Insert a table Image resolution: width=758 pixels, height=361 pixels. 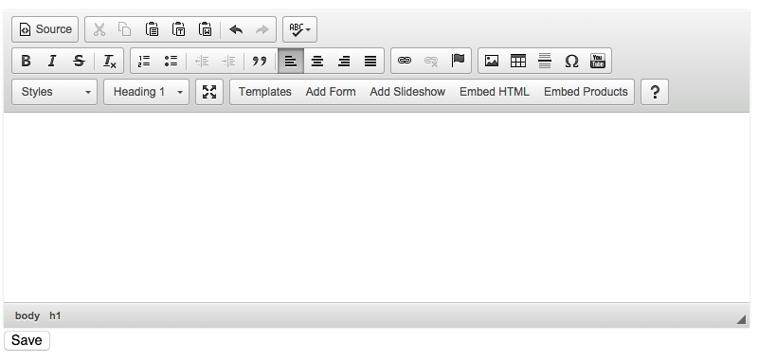coord(517,61)
